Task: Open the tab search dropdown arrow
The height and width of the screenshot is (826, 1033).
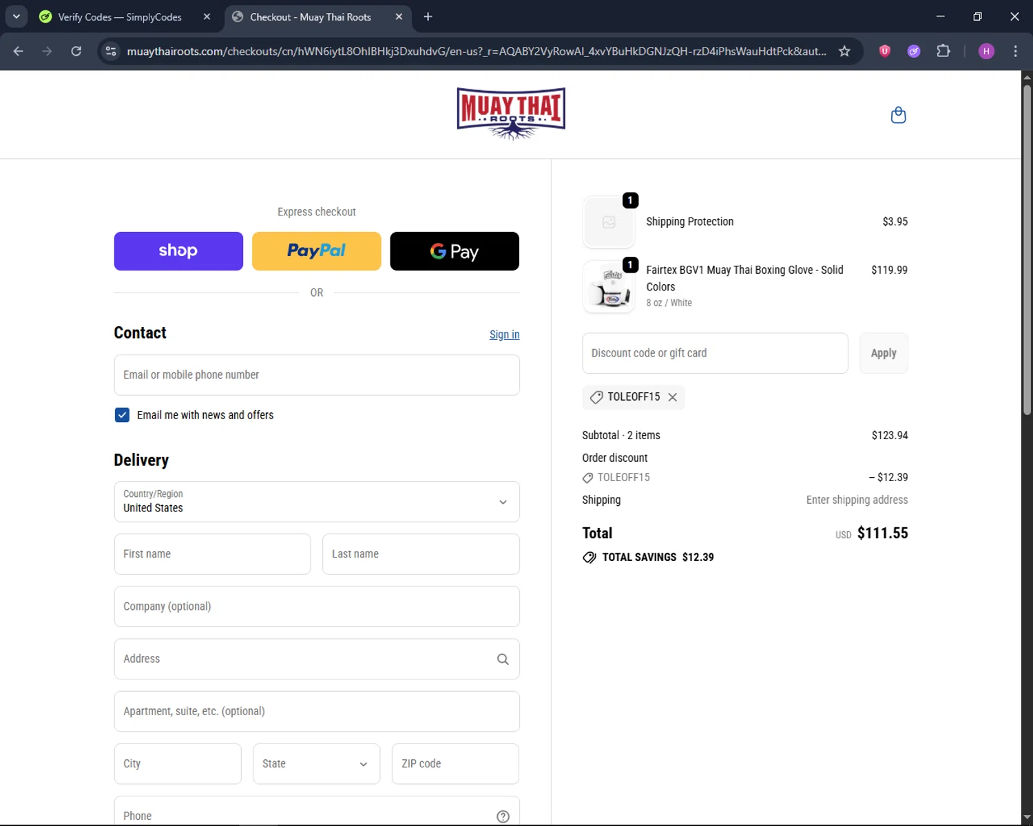Action: pyautogui.click(x=16, y=17)
